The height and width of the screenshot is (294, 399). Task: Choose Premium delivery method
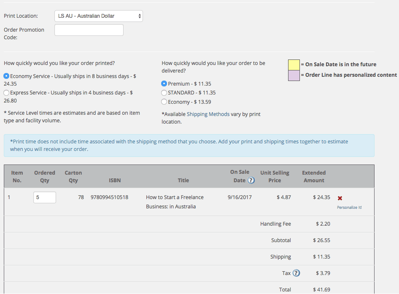click(164, 84)
